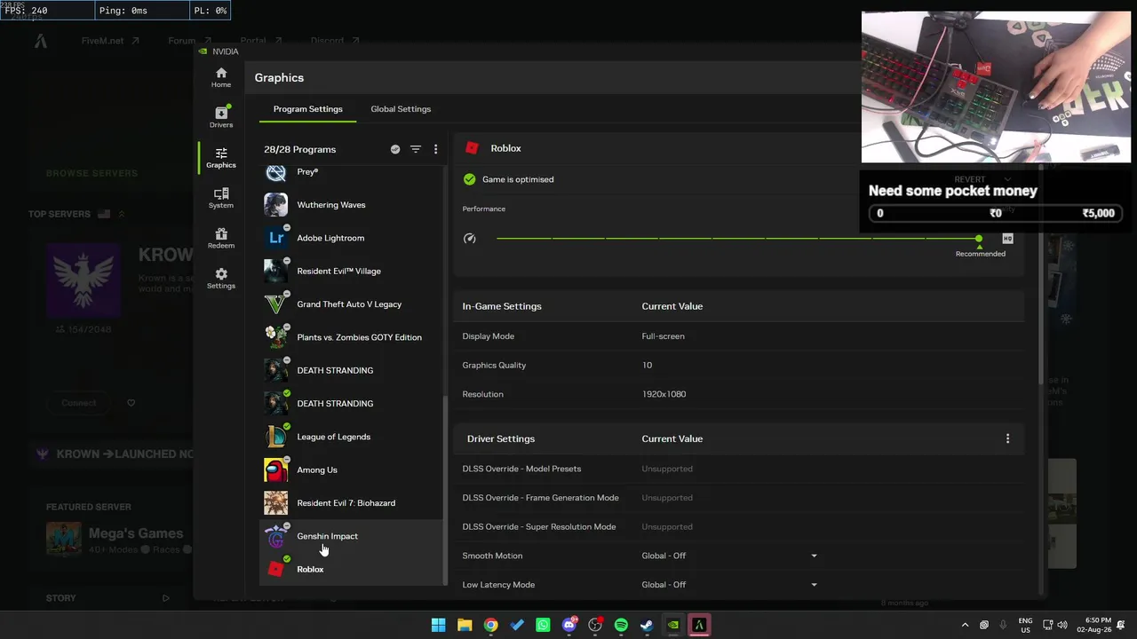Select Grand Theft Auto V Legacy program

[351, 304]
